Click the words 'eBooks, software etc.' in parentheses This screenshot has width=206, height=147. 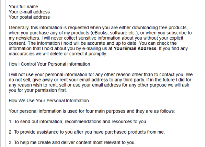tap(114, 33)
